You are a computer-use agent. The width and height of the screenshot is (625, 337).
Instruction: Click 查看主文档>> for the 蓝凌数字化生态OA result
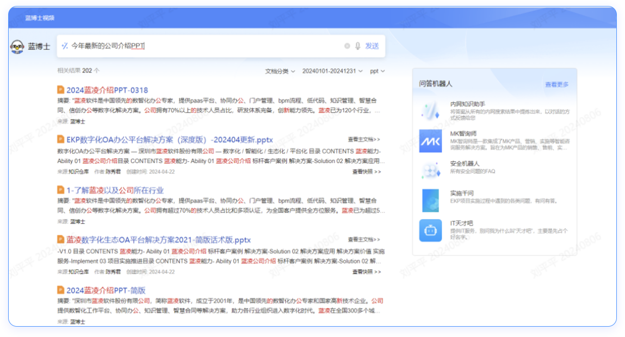(x=364, y=239)
